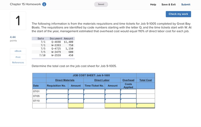This screenshot has height=127, width=201.
Task: Click Direct Materials Amount field for 07/05
Action: 76,96
